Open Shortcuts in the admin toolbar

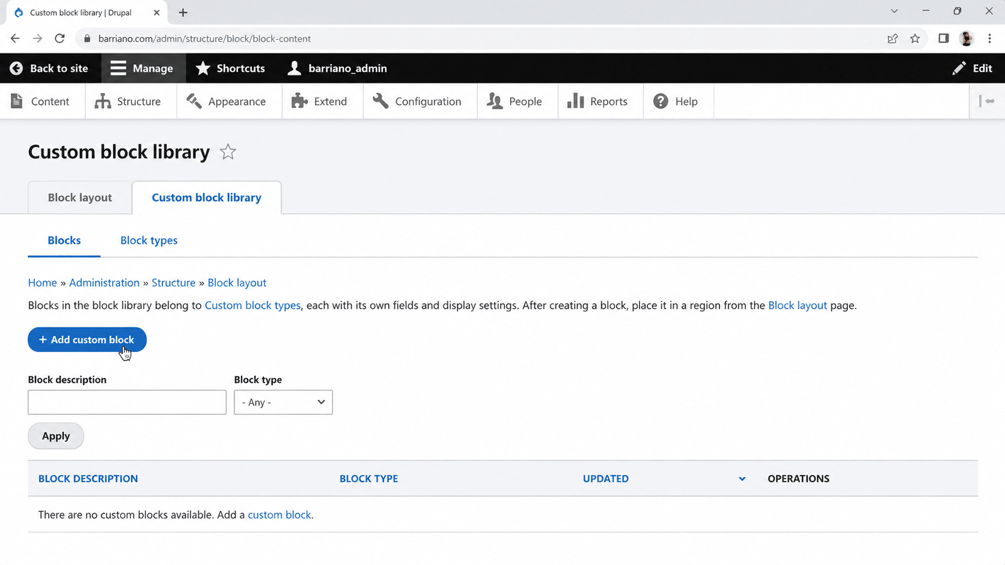pos(230,68)
